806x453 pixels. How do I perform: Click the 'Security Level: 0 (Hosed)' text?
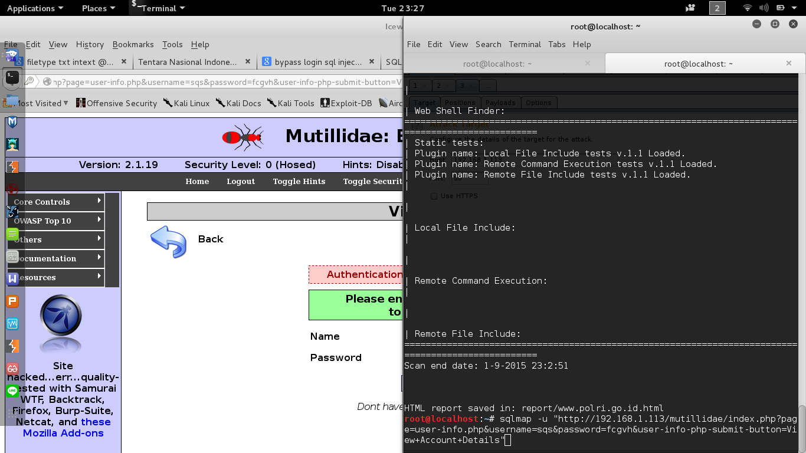pyautogui.click(x=250, y=165)
